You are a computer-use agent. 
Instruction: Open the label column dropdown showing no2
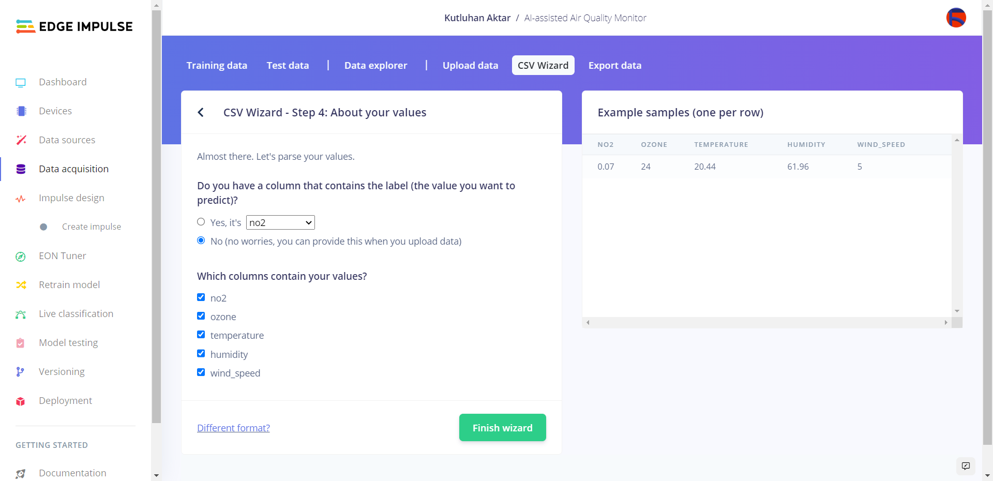pos(280,222)
